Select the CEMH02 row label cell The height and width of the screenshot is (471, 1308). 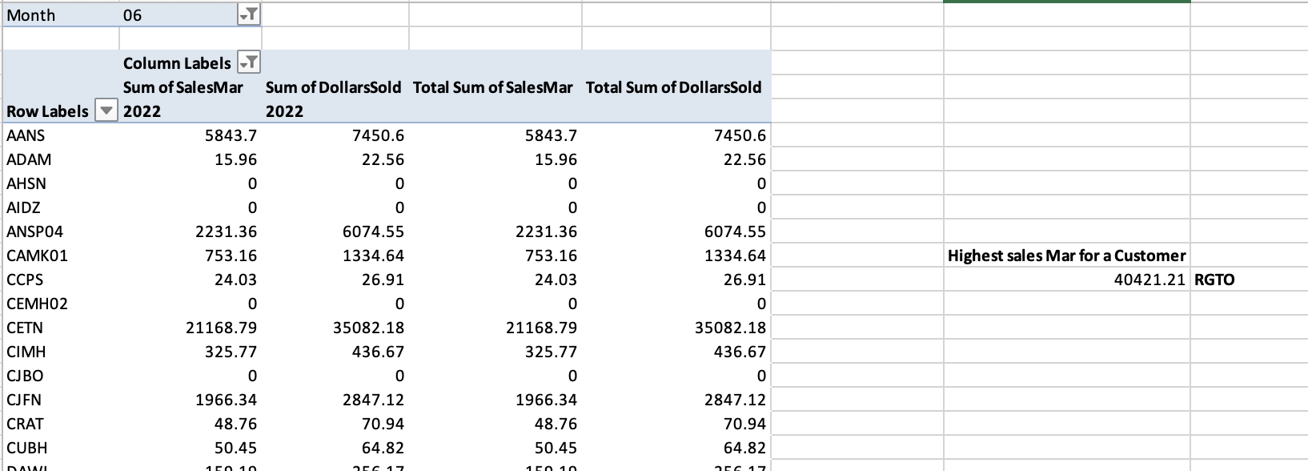point(37,304)
